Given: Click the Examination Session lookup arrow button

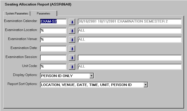Looking at the screenshot, I should (72, 58).
